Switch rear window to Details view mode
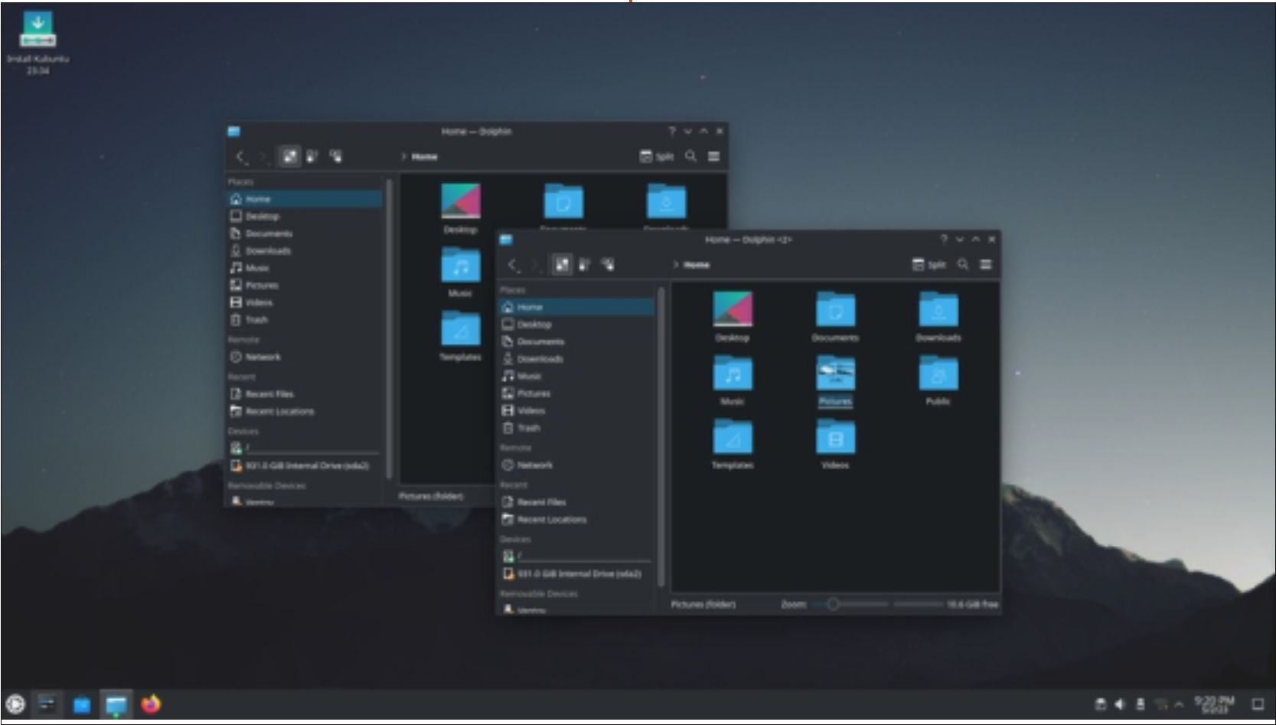Screen dimensions: 1276x725 [x=335, y=157]
